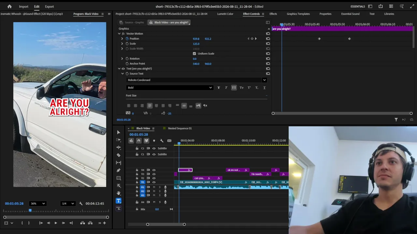Switch to the Export tab
The width and height of the screenshot is (417, 234).
click(x=50, y=6)
